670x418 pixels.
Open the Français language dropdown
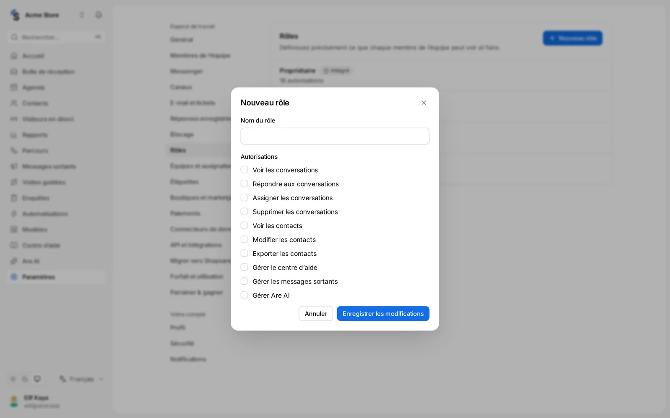pos(82,379)
